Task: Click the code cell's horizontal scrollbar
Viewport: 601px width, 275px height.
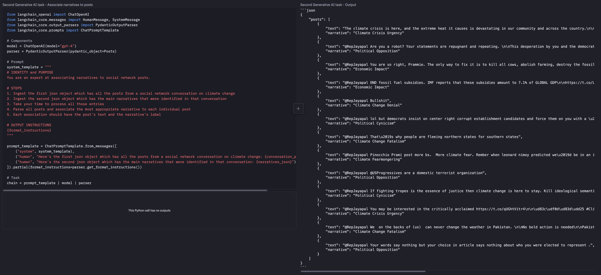Action: pyautogui.click(x=135, y=190)
